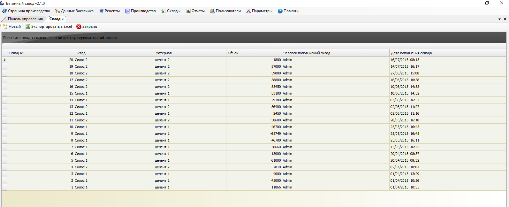Open the Параметры tools menu

tap(259, 11)
